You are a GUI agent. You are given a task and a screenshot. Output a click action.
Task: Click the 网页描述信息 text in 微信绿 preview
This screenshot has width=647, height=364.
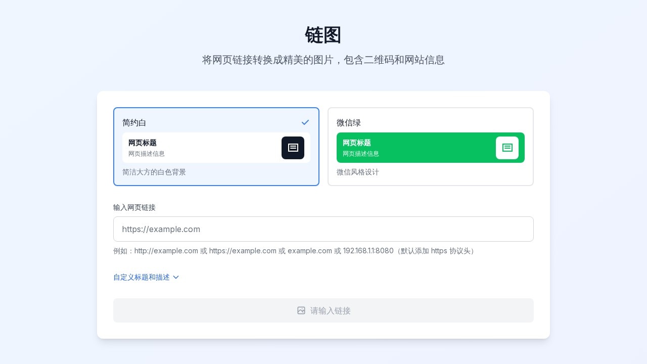[x=361, y=154]
